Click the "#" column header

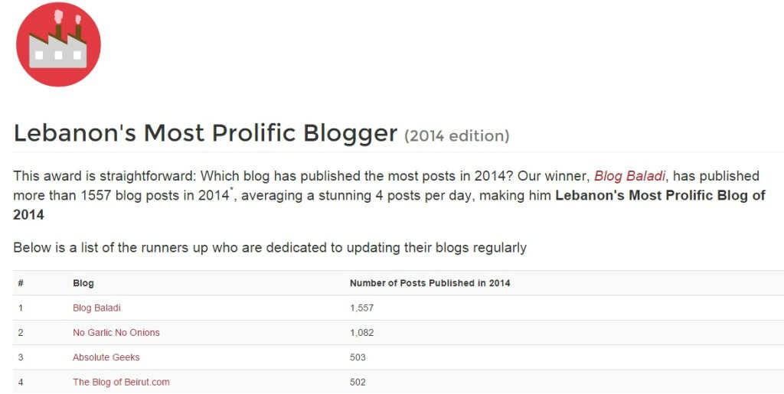(x=21, y=283)
